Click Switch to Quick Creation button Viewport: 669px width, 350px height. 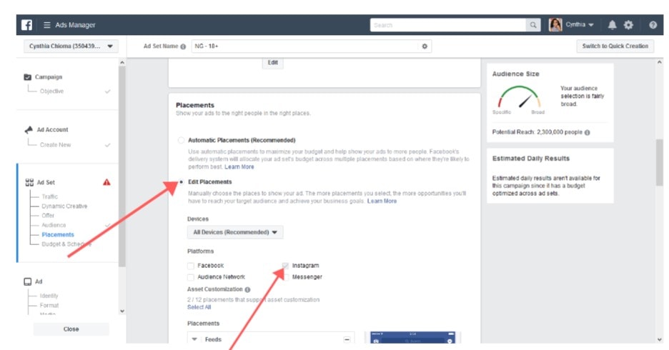pos(615,46)
